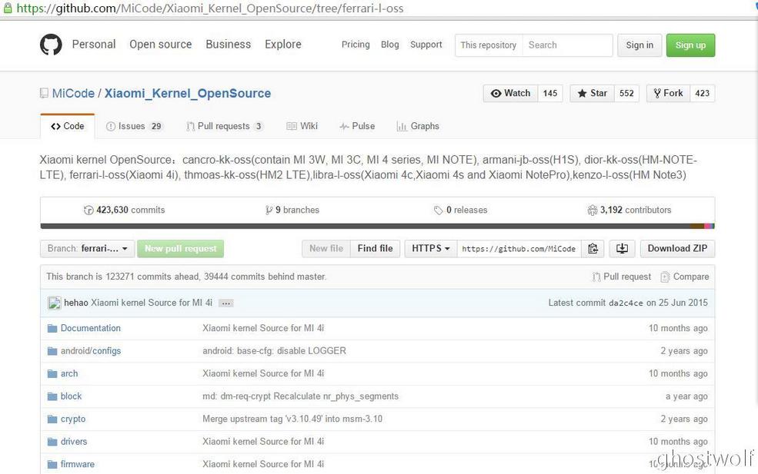Image resolution: width=758 pixels, height=474 pixels.
Task: Click the clone URL text field
Action: click(519, 249)
